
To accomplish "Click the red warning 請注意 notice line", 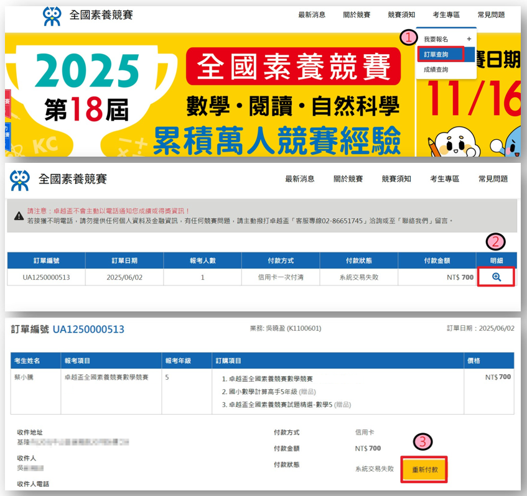I will tap(108, 211).
